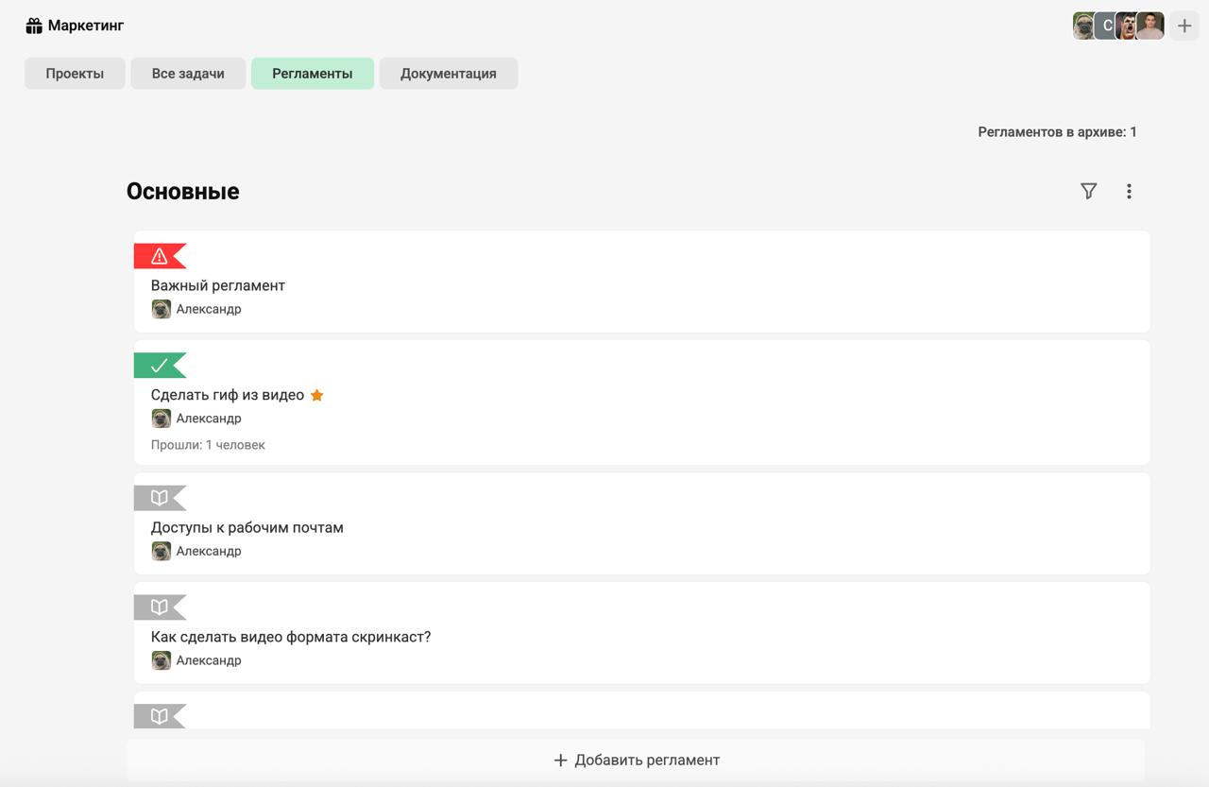The height and width of the screenshot is (787, 1209).
Task: Open Важный регламент entry
Action: click(x=218, y=285)
